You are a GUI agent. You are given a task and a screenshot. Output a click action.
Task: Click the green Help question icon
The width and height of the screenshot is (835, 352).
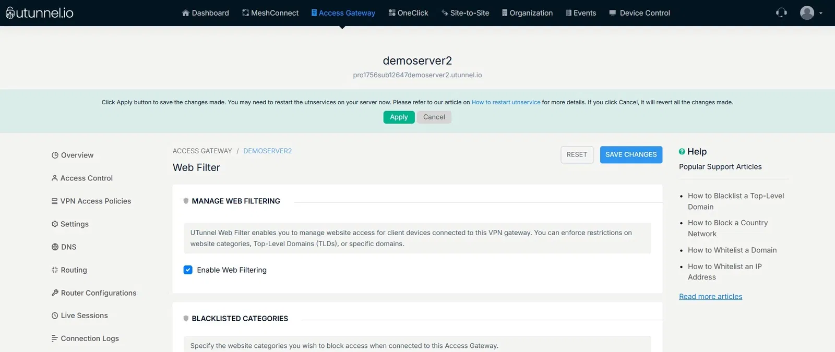(682, 152)
